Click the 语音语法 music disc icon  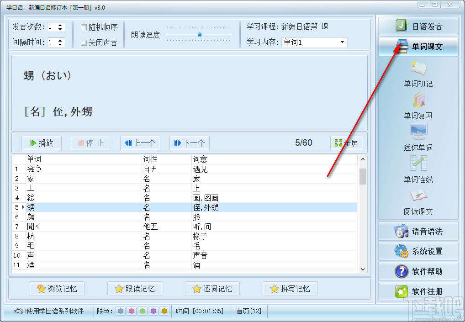click(x=401, y=231)
